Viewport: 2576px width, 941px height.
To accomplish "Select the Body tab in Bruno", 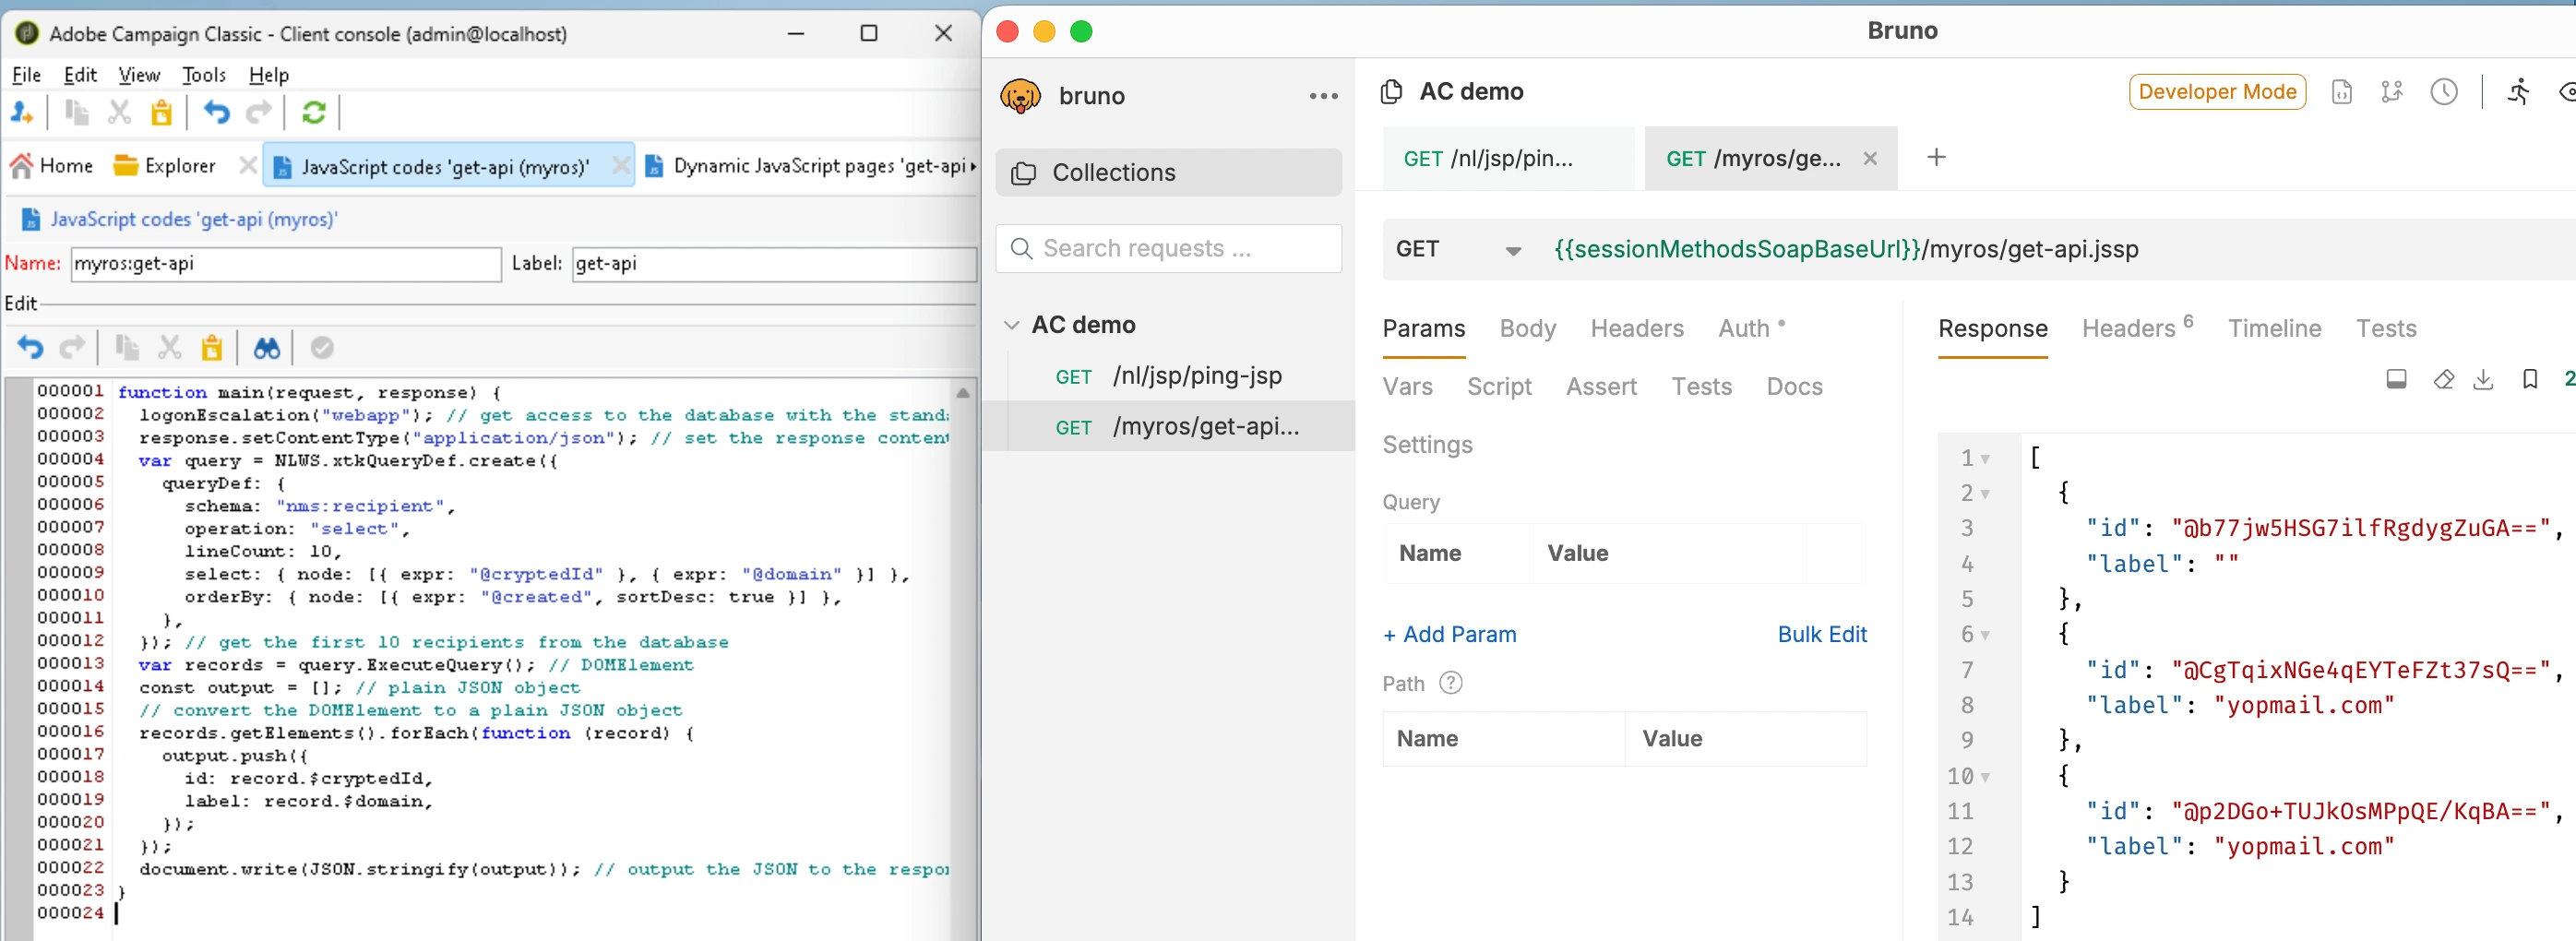I will pyautogui.click(x=1527, y=328).
